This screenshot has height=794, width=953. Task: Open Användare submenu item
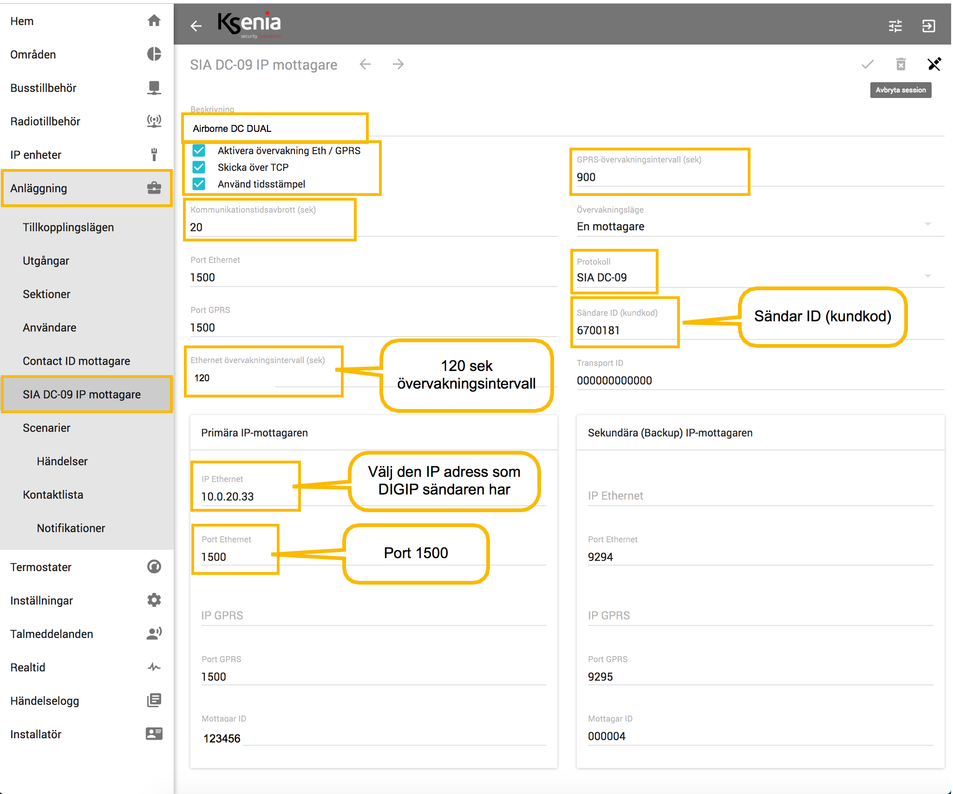coord(87,327)
